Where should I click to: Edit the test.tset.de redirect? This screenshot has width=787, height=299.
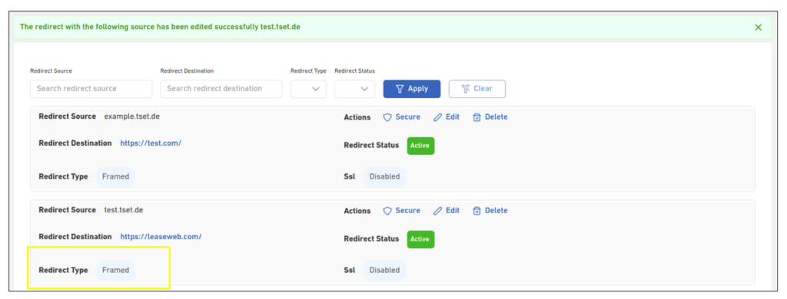[x=447, y=210]
